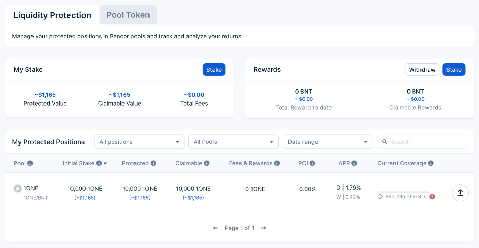Image resolution: width=479 pixels, height=248 pixels.
Task: Click the ~$1,165 Claimable Value amount
Action: pos(119,95)
